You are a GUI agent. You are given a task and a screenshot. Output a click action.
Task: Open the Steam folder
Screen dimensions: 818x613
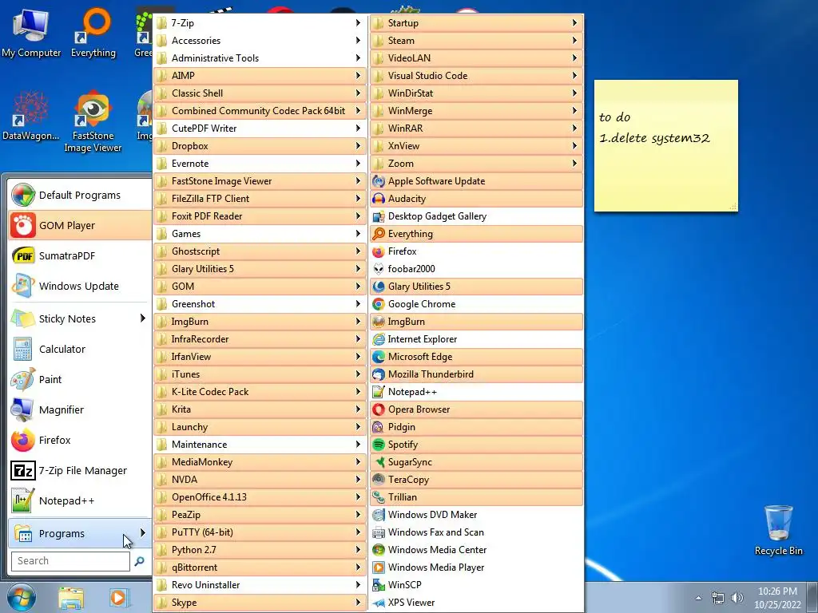(476, 41)
